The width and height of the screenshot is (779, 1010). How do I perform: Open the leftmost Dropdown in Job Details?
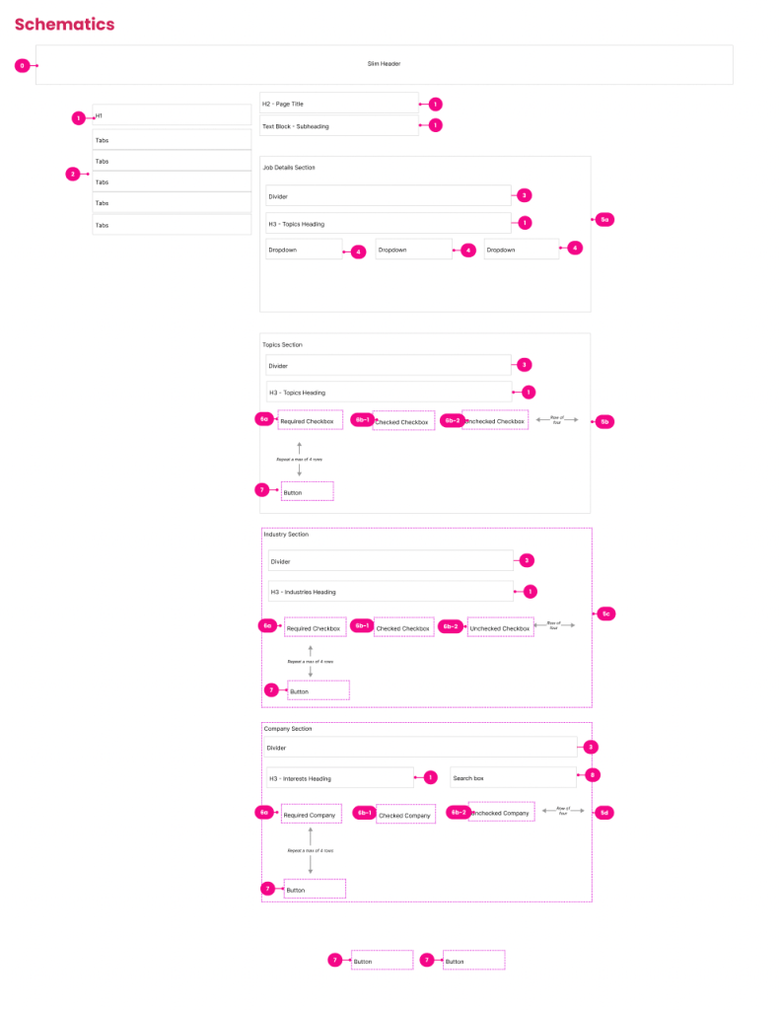click(304, 250)
